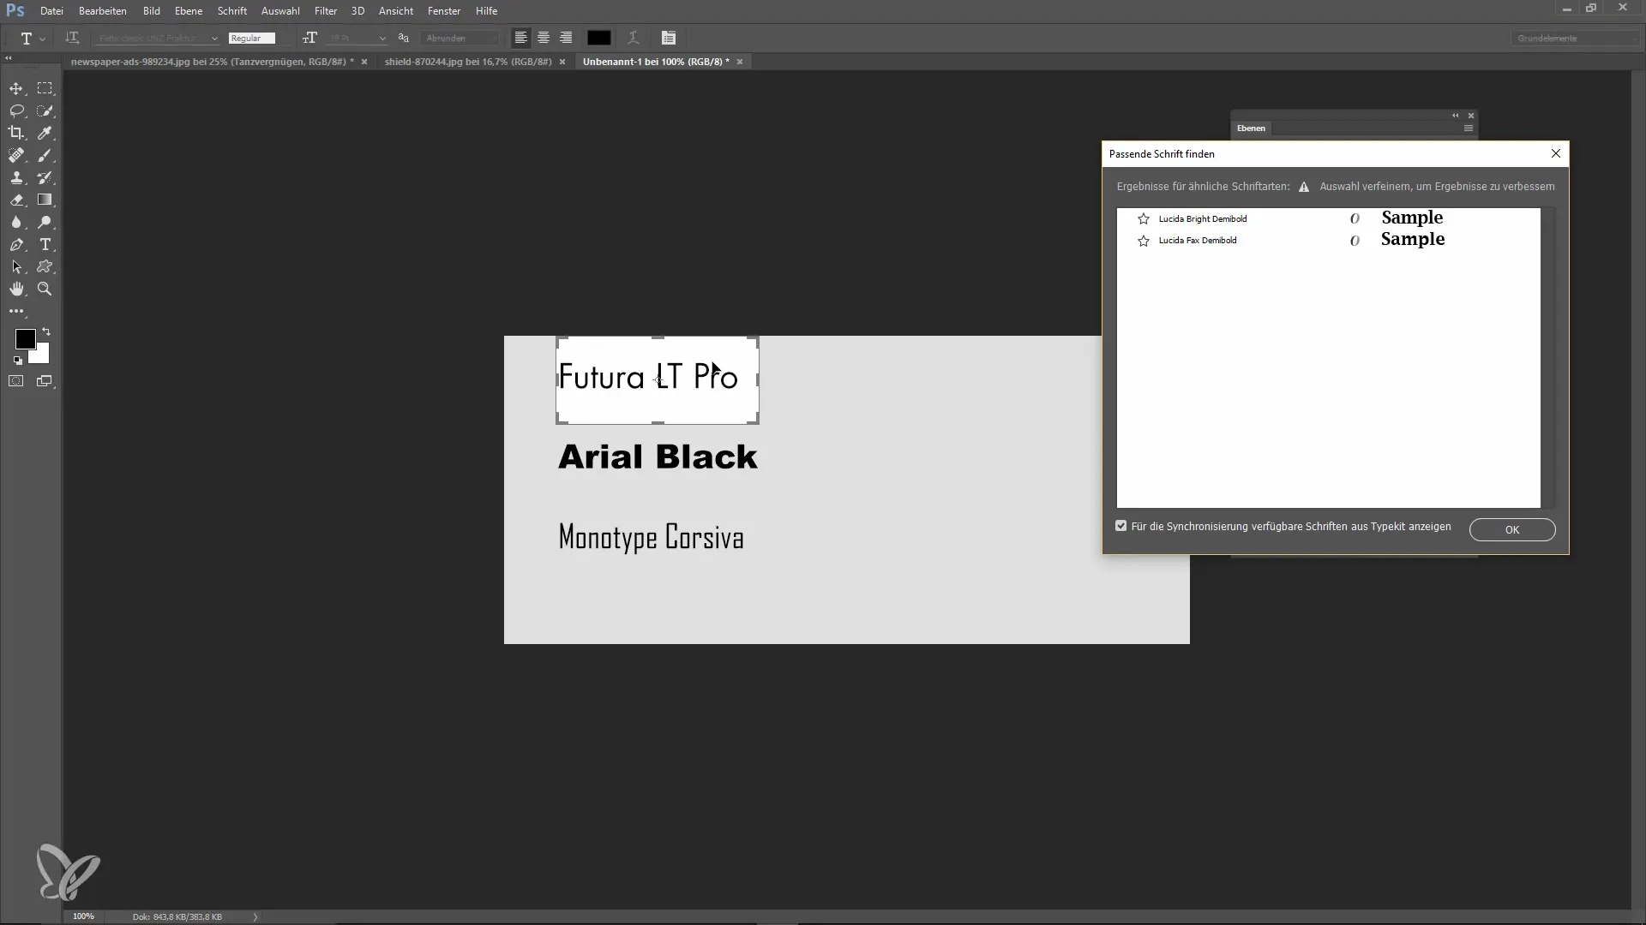Open the Grundelemente workspace dropdown

[1576, 38]
